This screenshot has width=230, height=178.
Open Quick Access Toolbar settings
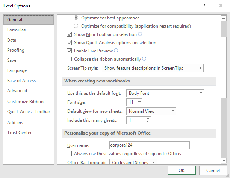pos(29,111)
